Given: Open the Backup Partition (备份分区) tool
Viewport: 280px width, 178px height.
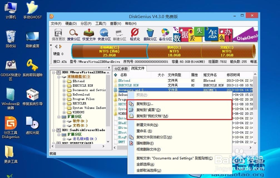Looking at the screenshot, I should [x=165, y=35].
